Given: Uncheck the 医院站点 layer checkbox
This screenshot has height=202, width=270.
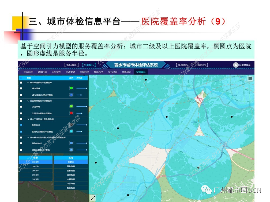Looking at the screenshot, I should tap(21, 125).
